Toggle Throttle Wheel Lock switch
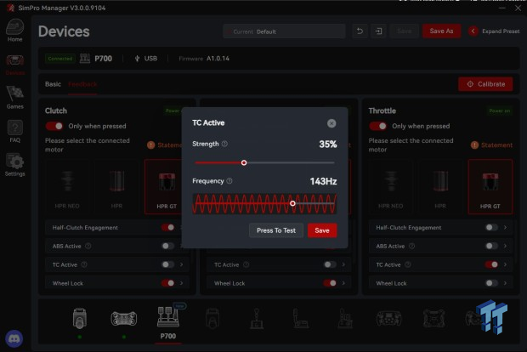Viewport: 527px width, 352px height. point(491,283)
